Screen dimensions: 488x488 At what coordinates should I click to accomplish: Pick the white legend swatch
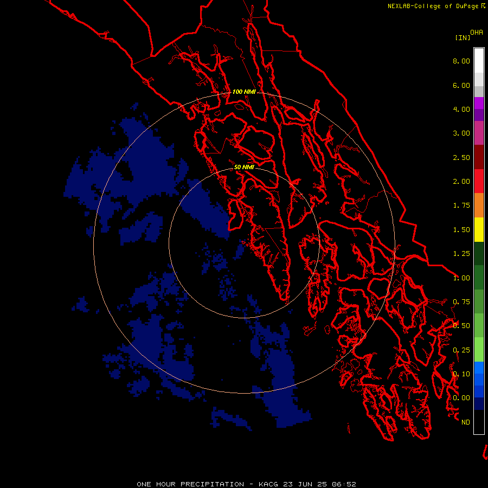pos(479,60)
